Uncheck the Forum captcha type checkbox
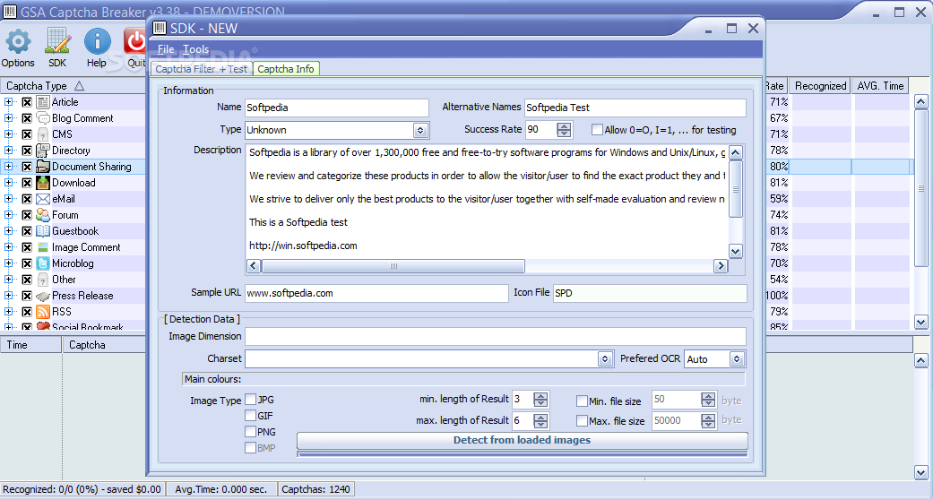Screen dimensions: 933x500 pos(27,215)
